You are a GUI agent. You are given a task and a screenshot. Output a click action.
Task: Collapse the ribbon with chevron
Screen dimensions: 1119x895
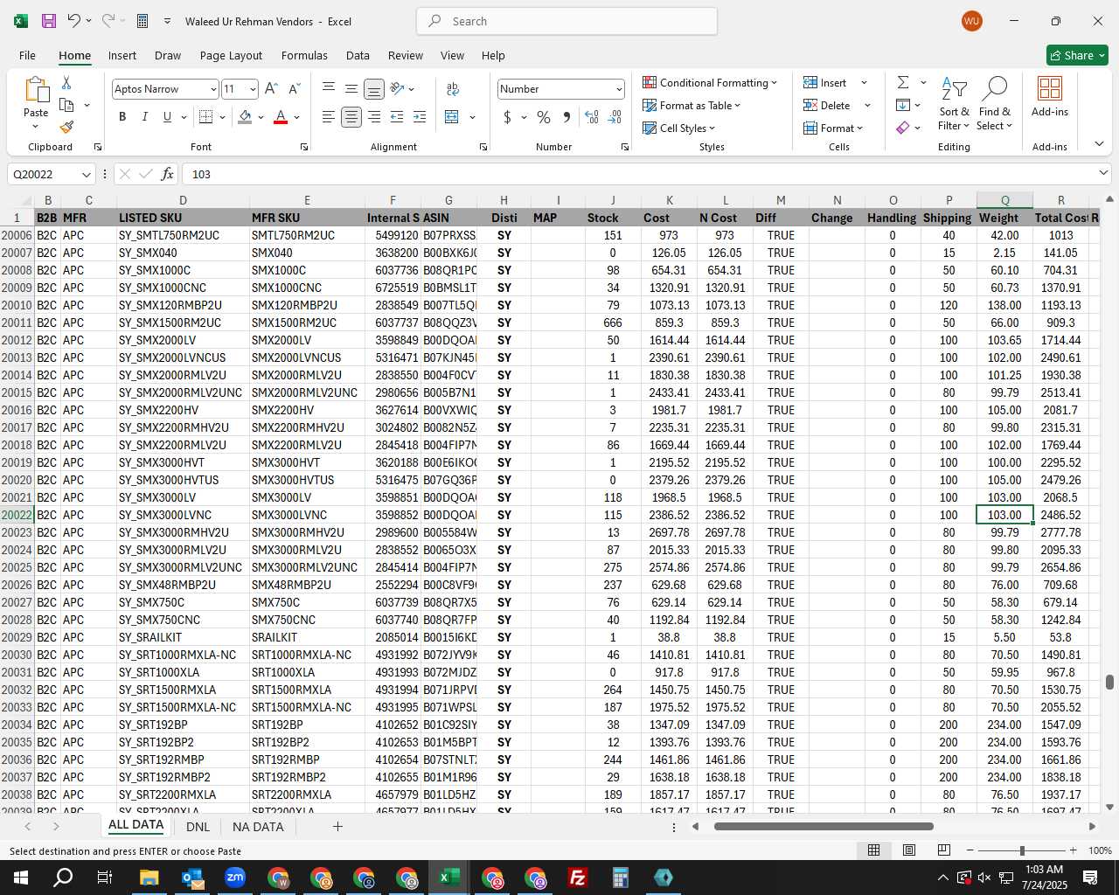click(1099, 143)
